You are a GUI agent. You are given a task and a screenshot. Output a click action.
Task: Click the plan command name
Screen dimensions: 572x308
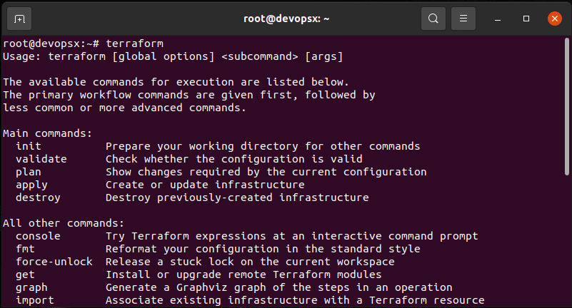29,172
